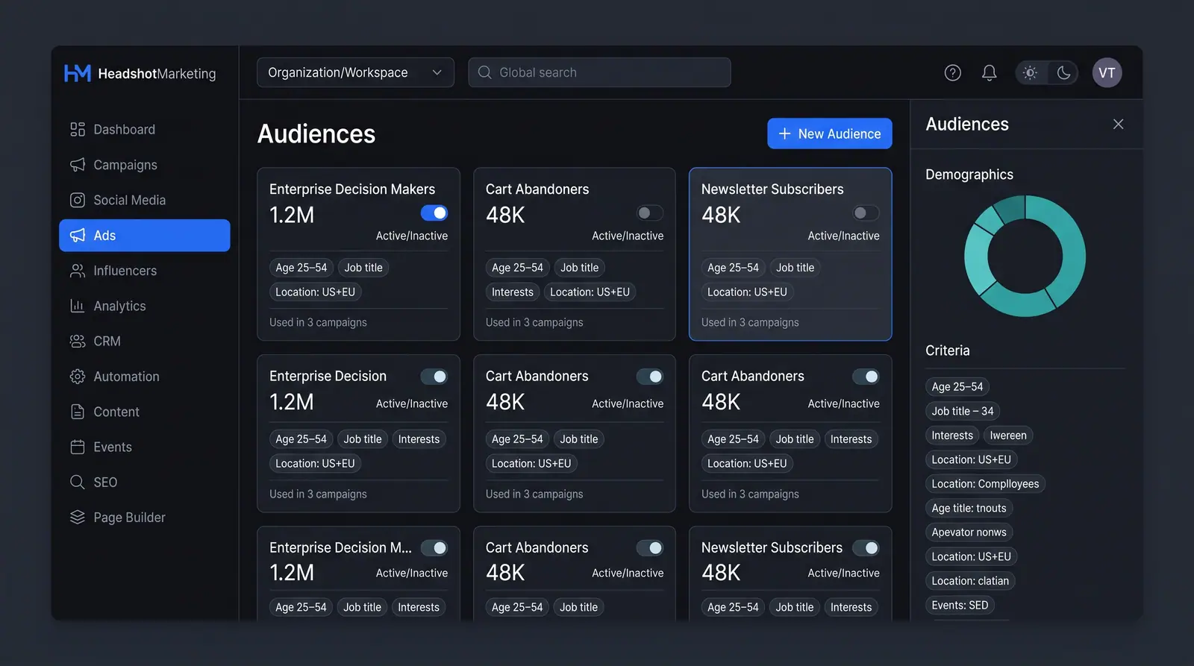Switch to light theme sun icon
This screenshot has height=666, width=1194.
(1031, 72)
